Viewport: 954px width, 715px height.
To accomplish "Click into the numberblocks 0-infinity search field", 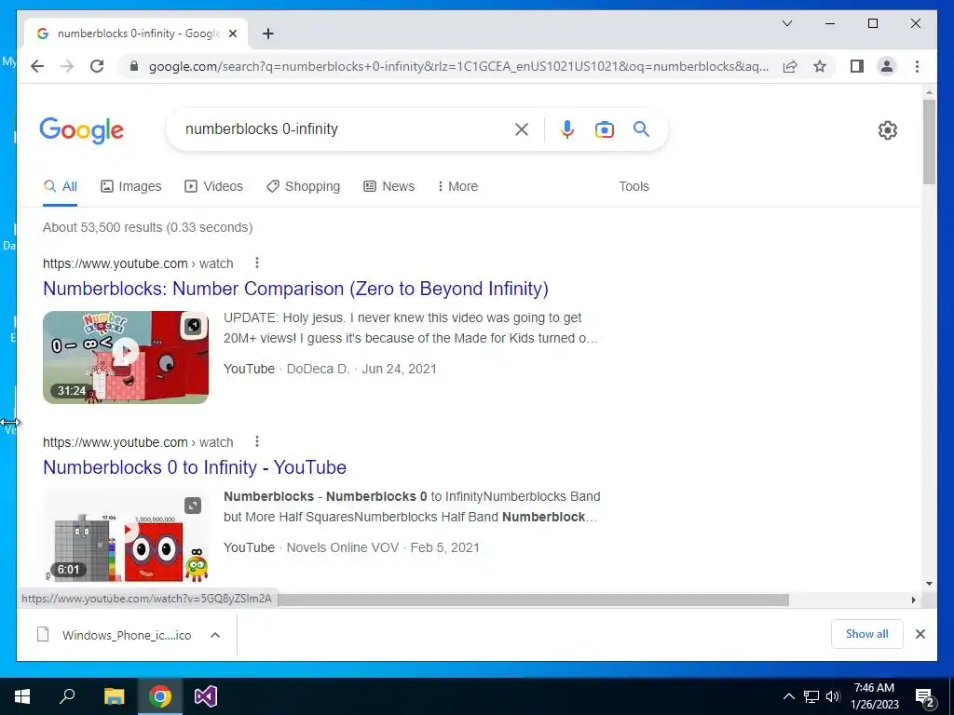I will coord(344,128).
